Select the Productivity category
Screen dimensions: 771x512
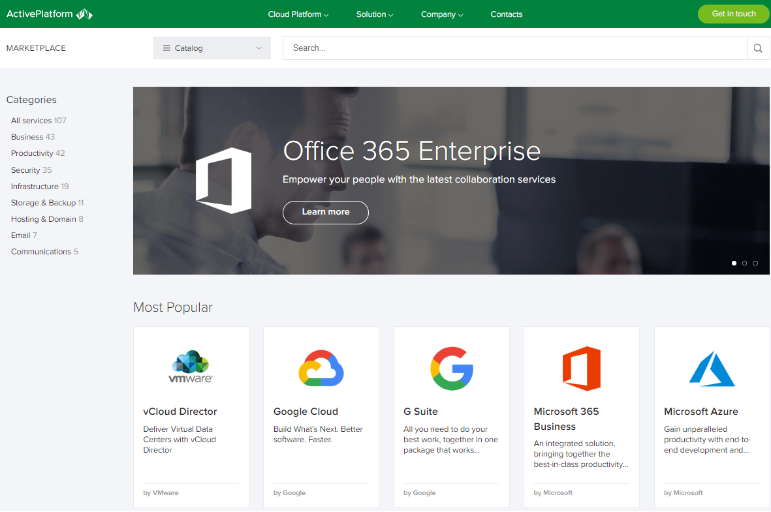[x=38, y=153]
